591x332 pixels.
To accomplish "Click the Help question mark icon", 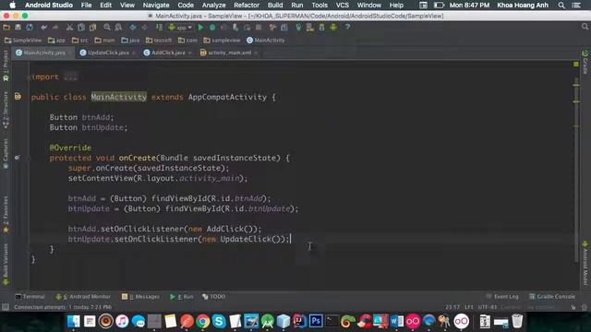I will coord(347,27).
